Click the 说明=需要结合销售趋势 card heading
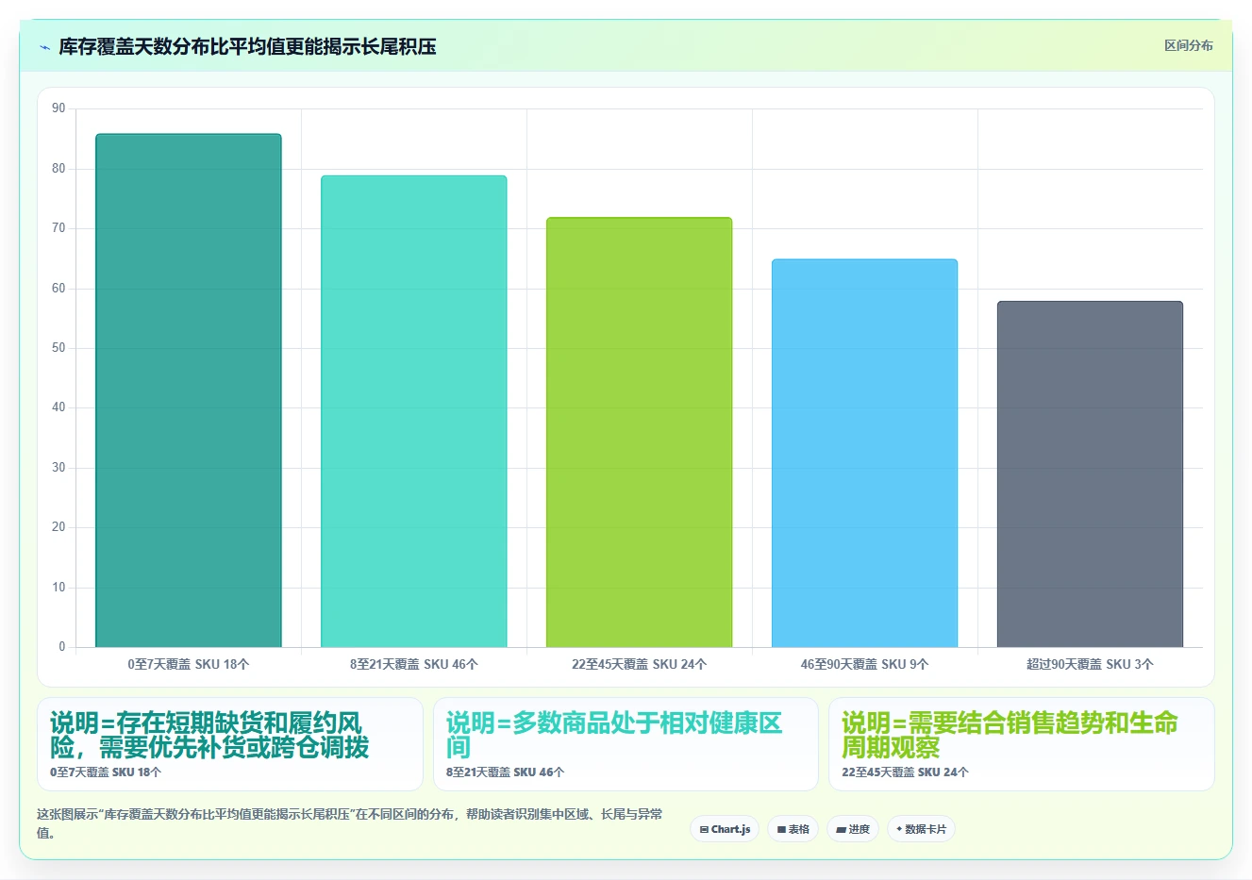1252x880 pixels. tap(1010, 736)
